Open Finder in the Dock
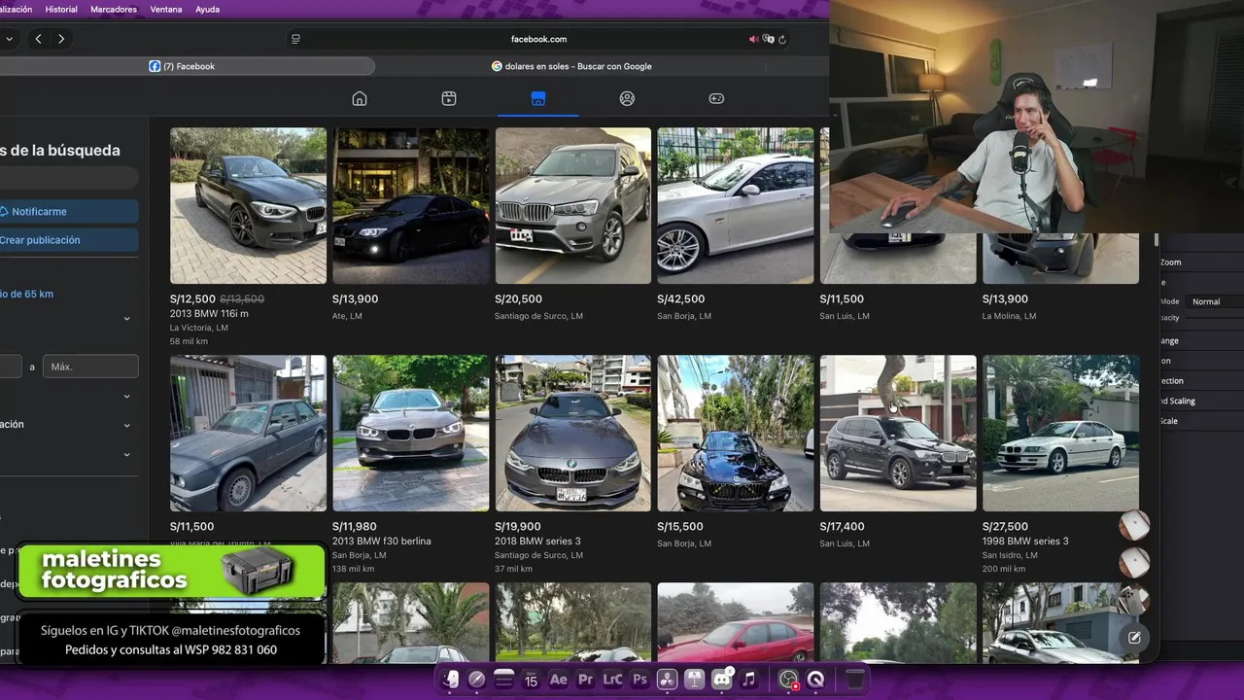 [450, 680]
